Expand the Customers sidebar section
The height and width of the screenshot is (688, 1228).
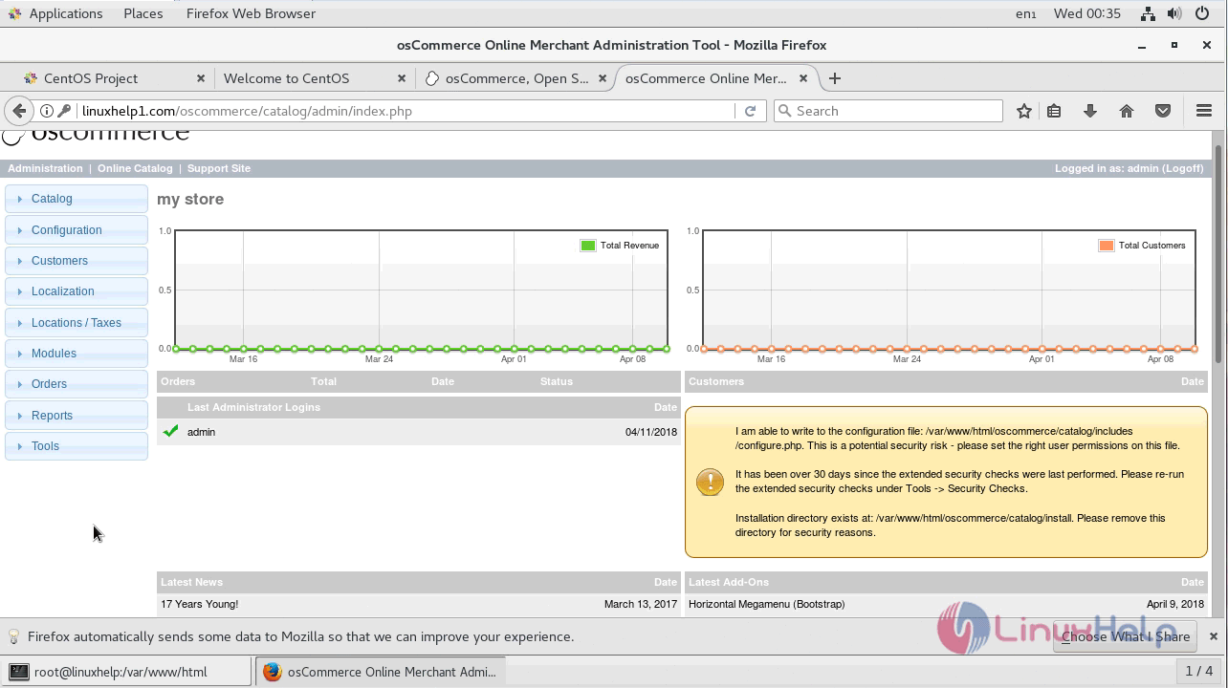pyautogui.click(x=77, y=261)
